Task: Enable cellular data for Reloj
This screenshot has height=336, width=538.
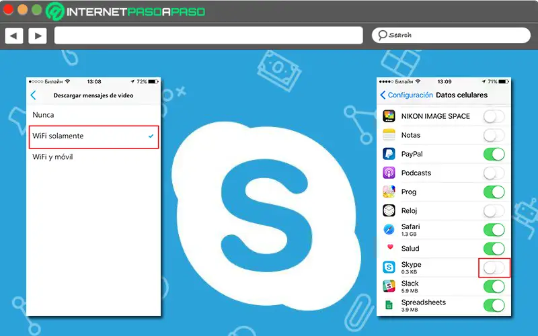Action: click(x=494, y=210)
